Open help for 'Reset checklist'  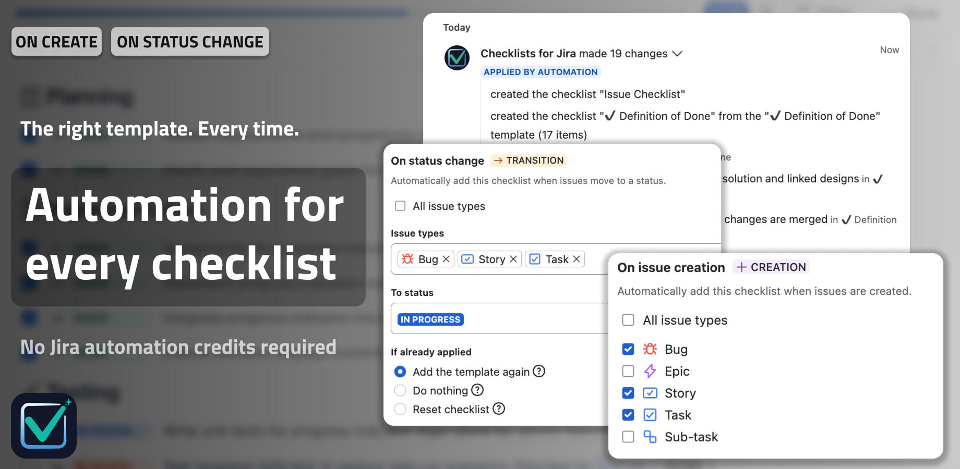click(499, 409)
